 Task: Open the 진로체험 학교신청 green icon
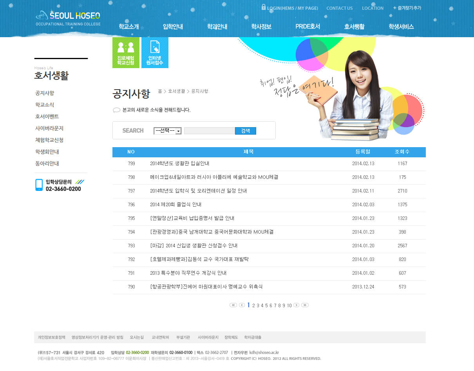pos(126,53)
